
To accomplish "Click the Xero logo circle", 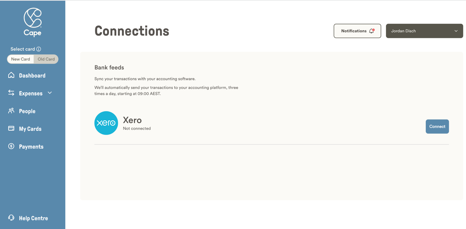I will click(x=106, y=123).
